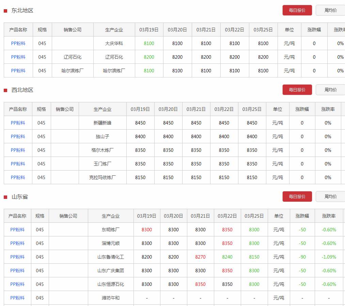Image resolution: width=345 pixels, height=306 pixels.
Task: Click green 8200 price for 辽河石化
Action: (149, 57)
